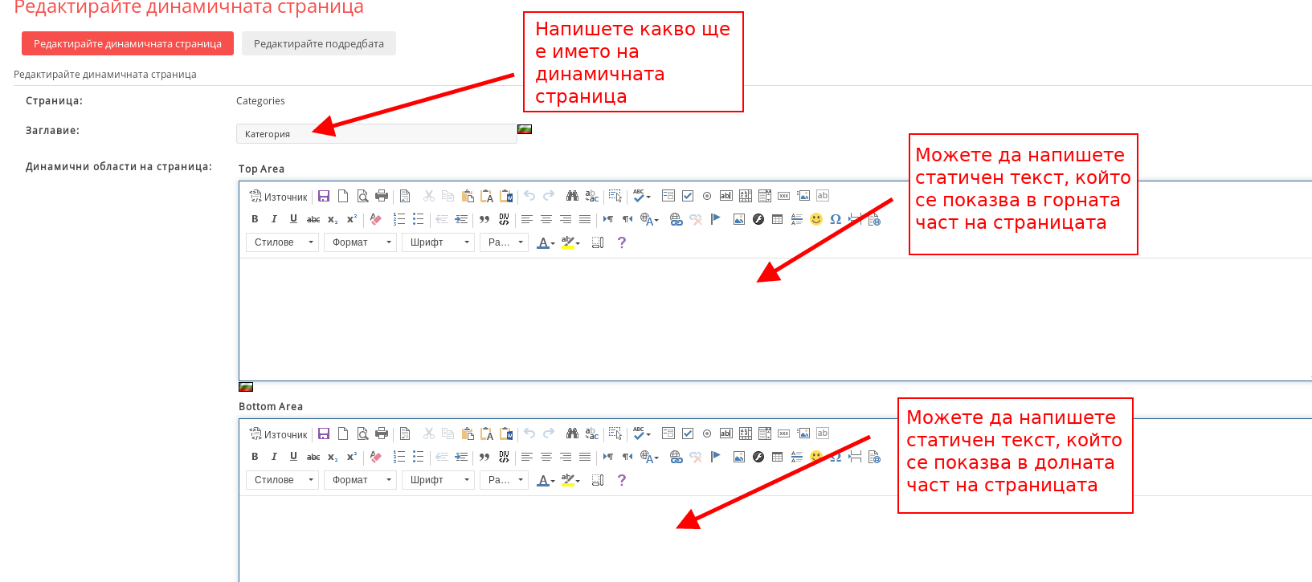The image size is (1312, 582).
Task: Open the Формат dropdown in Bottom Area
Action: click(360, 480)
